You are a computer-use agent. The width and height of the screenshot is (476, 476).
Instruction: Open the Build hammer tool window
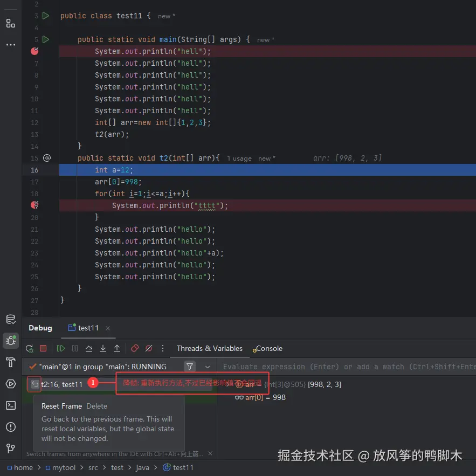click(x=11, y=362)
